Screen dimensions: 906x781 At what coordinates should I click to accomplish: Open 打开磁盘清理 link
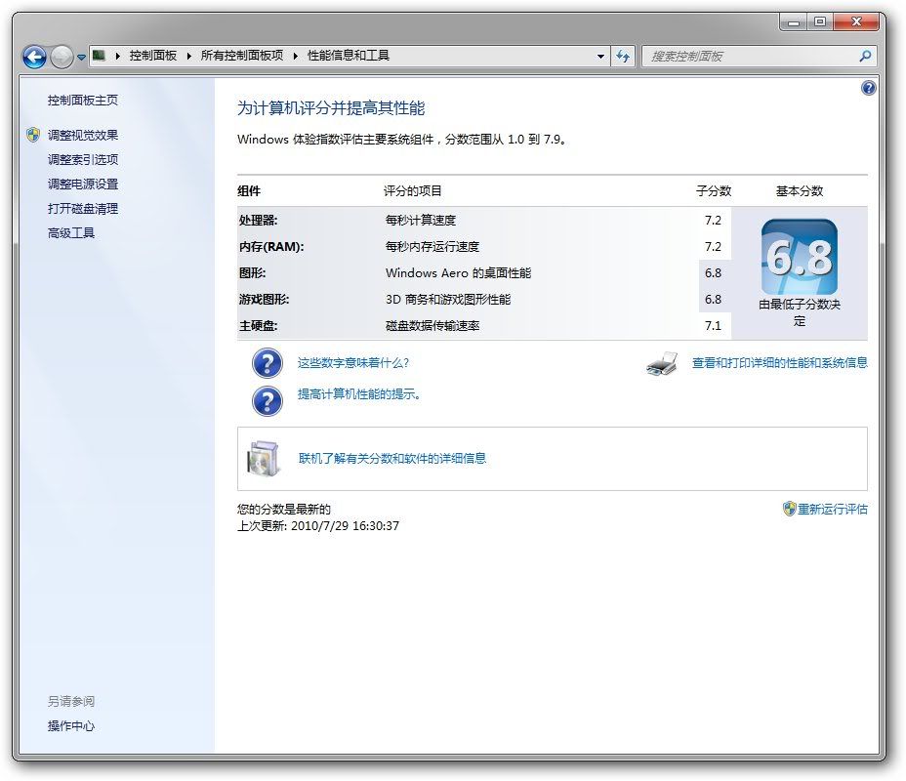[83, 209]
